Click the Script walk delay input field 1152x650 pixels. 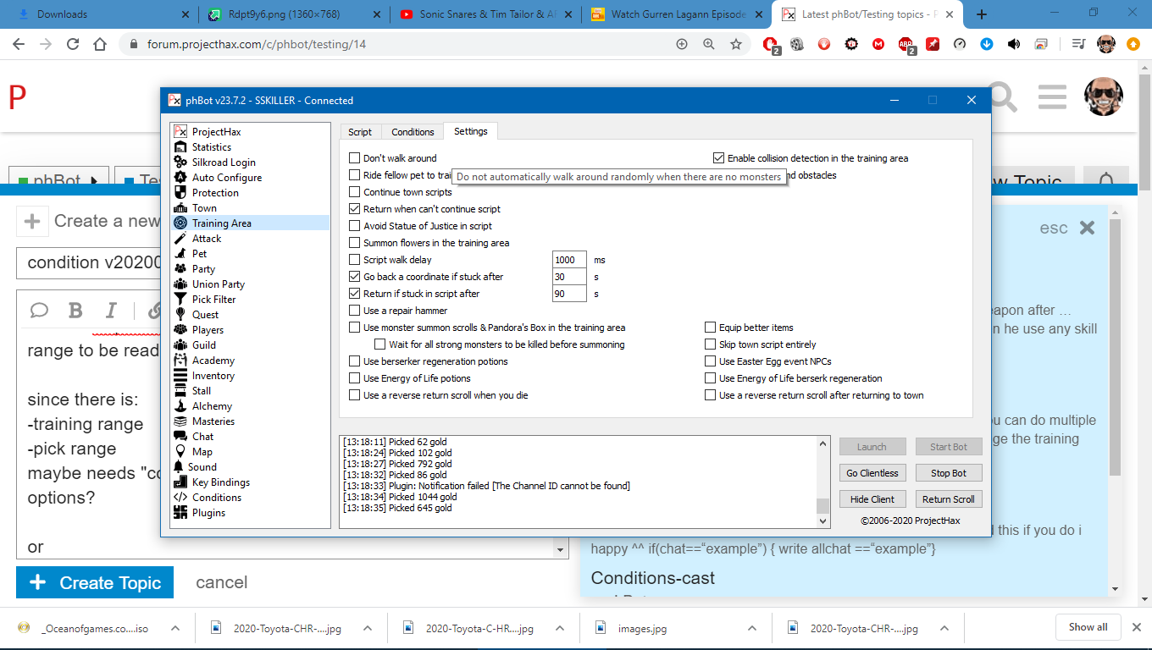coord(568,260)
